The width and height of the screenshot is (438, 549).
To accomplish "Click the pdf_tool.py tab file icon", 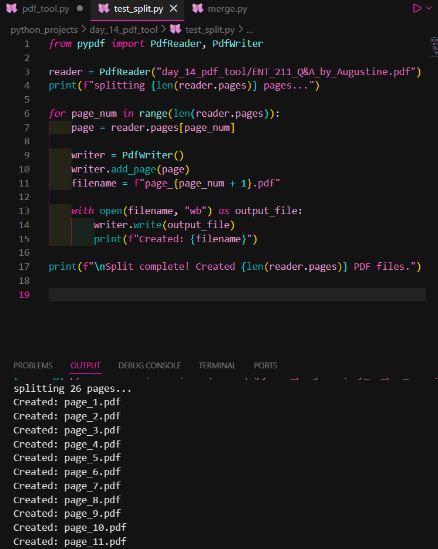I will click(12, 8).
